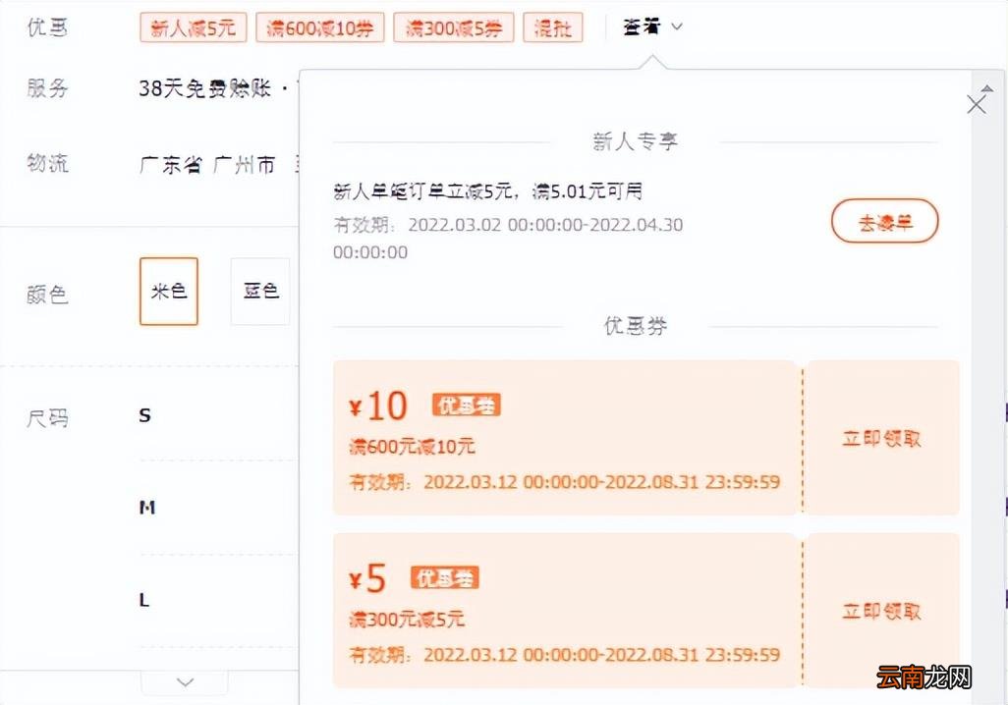Click the 38天免费赊账 service text
This screenshot has width=1008, height=705.
tap(204, 87)
